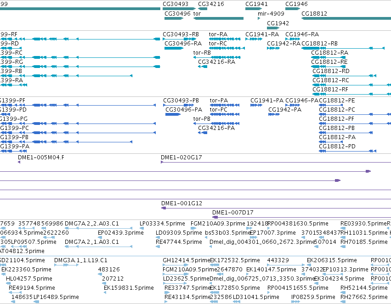Screen dimensions: 391x304
Task: Select the CG18812-RD transcript
Action: point(345,76)
